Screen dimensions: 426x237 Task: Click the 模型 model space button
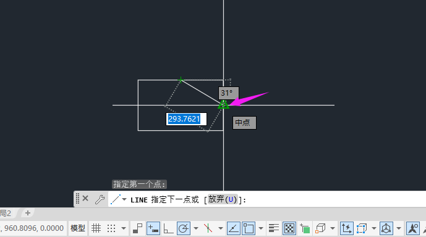78,228
